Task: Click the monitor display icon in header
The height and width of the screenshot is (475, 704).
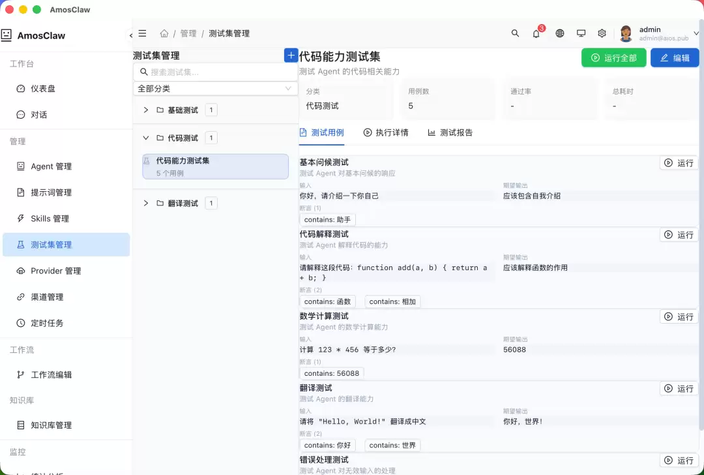Action: (x=581, y=33)
